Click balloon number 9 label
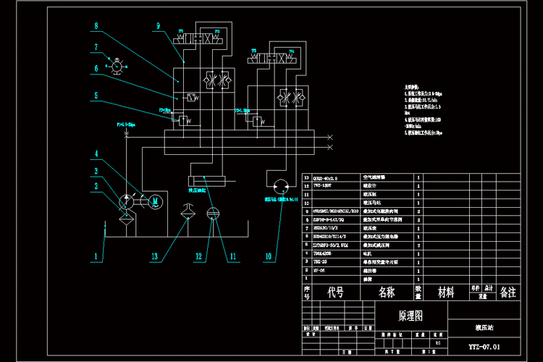 (x=158, y=27)
